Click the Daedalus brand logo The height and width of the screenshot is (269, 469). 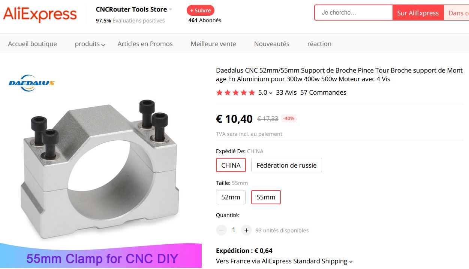click(31, 83)
